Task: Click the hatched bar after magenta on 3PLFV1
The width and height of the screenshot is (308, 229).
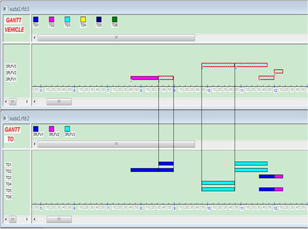Action: click(x=166, y=78)
